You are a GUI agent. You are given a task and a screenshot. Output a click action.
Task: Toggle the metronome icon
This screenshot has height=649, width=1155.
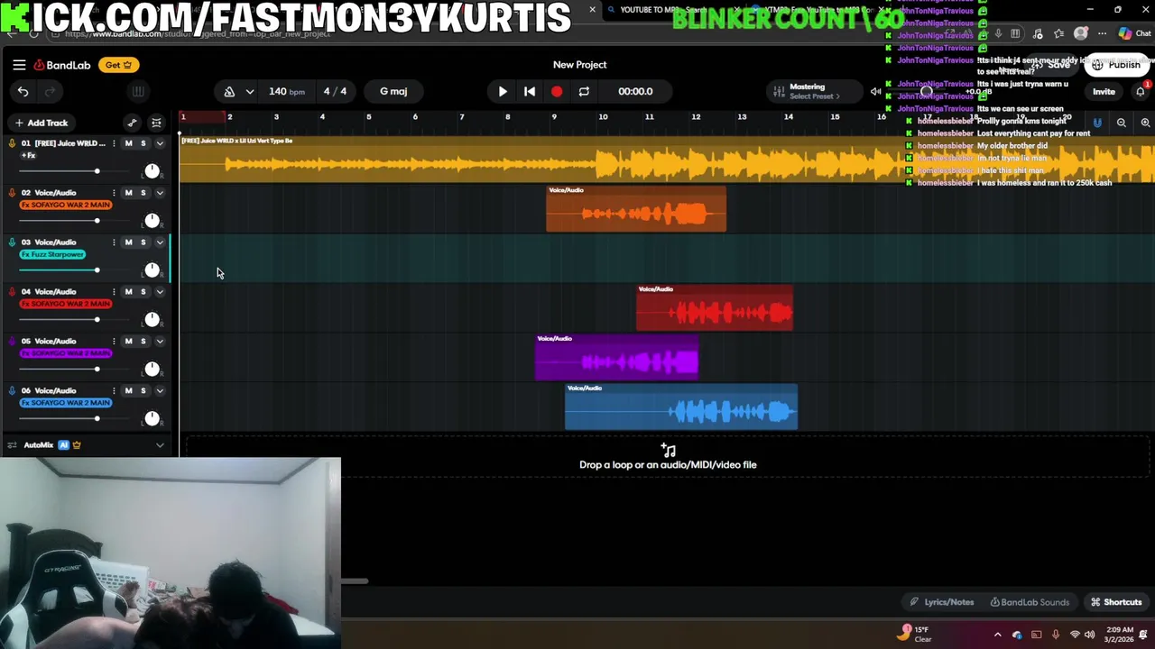[229, 91]
